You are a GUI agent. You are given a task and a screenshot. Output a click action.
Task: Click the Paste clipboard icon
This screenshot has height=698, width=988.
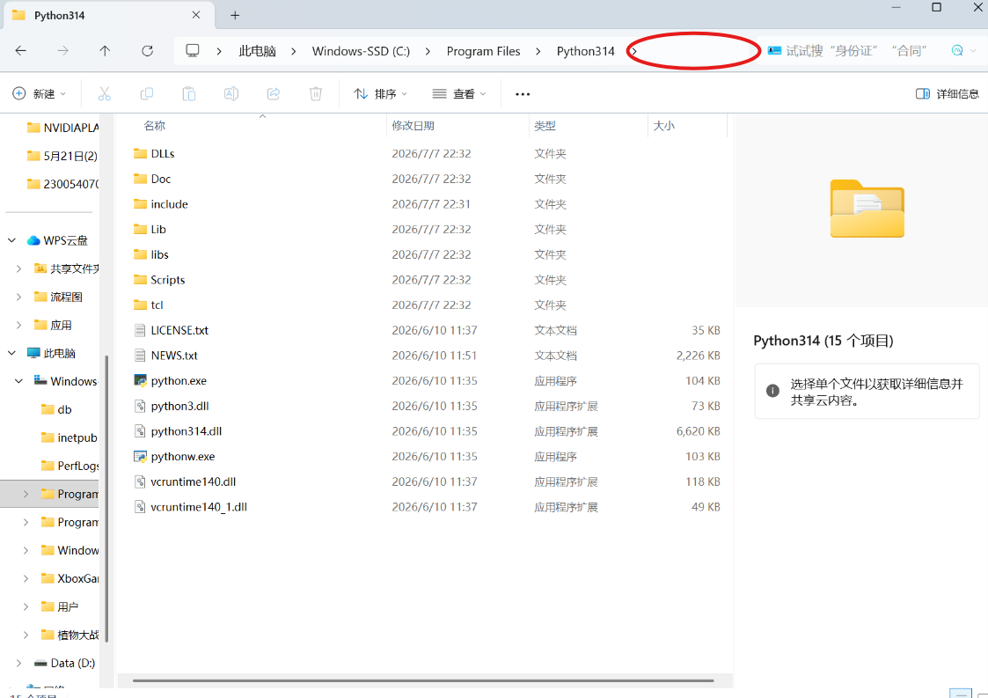pyautogui.click(x=188, y=94)
